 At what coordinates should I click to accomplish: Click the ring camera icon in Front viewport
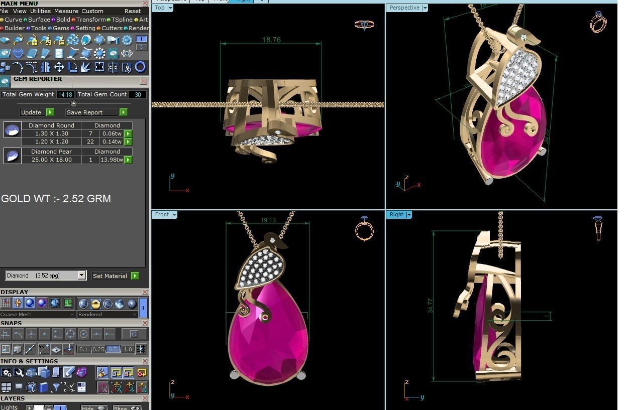tap(364, 228)
